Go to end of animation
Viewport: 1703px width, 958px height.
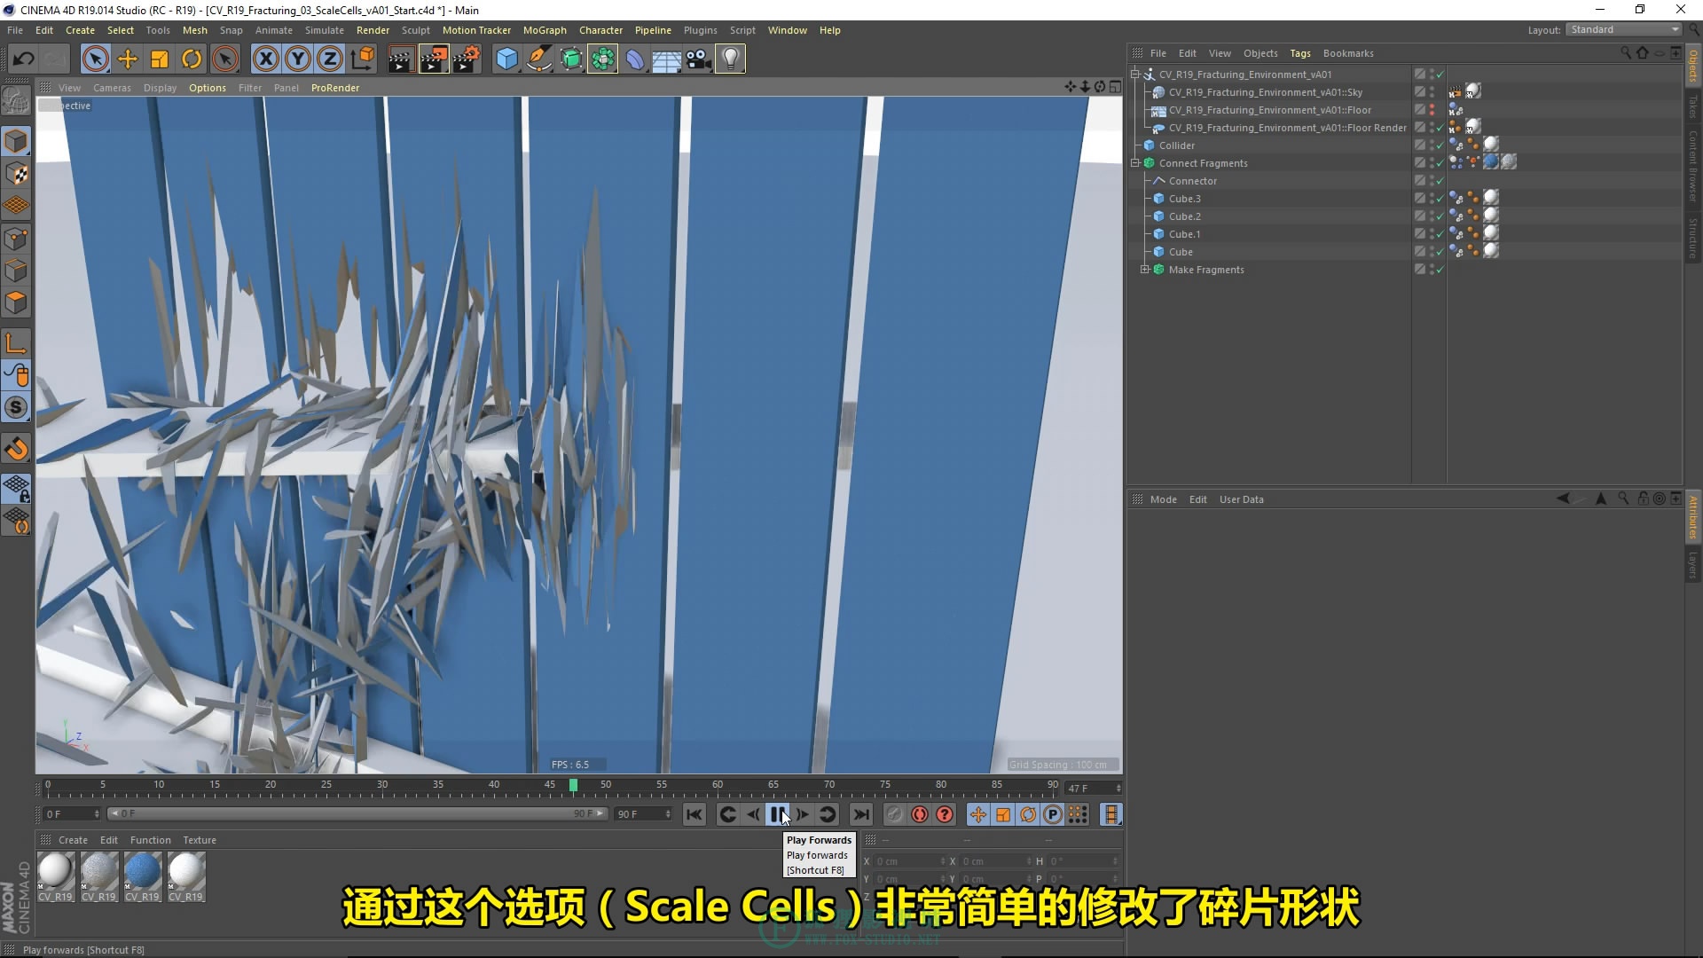[861, 814]
